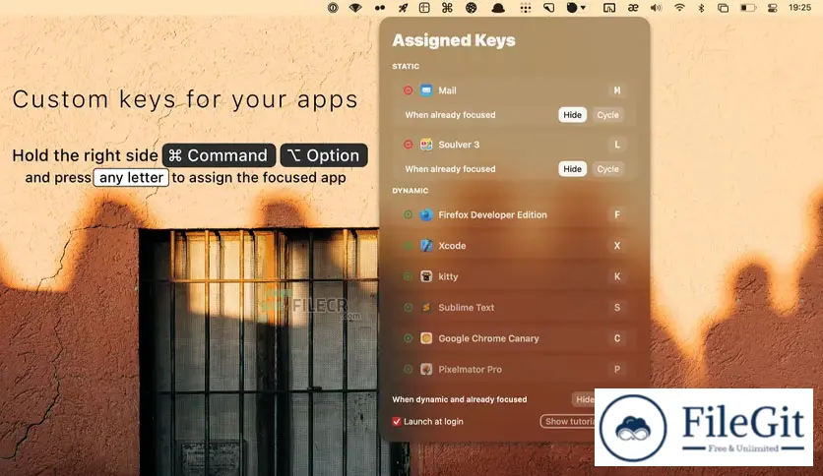
Task: Click the Soulver 3 app icon
Action: point(426,145)
